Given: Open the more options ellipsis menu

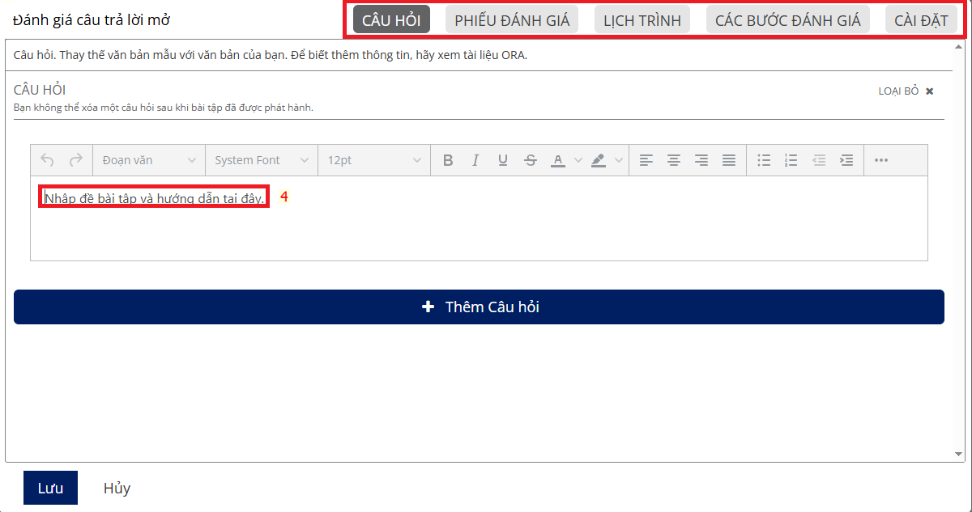Looking at the screenshot, I should point(881,160).
